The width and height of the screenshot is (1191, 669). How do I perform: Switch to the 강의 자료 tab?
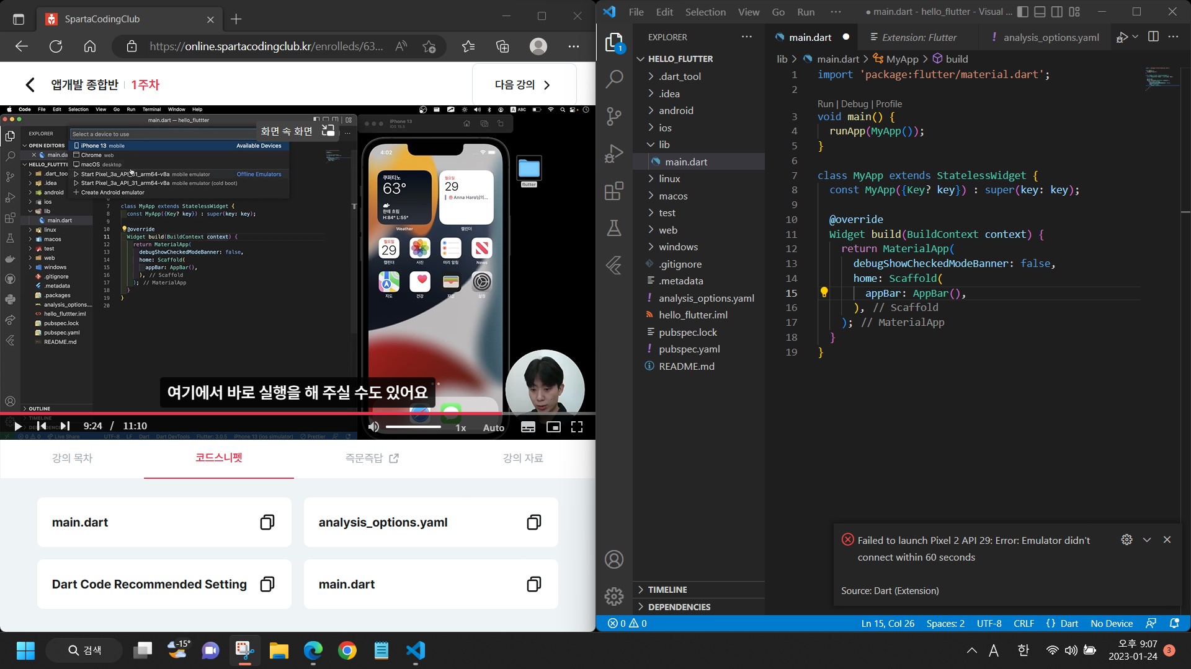[523, 458]
